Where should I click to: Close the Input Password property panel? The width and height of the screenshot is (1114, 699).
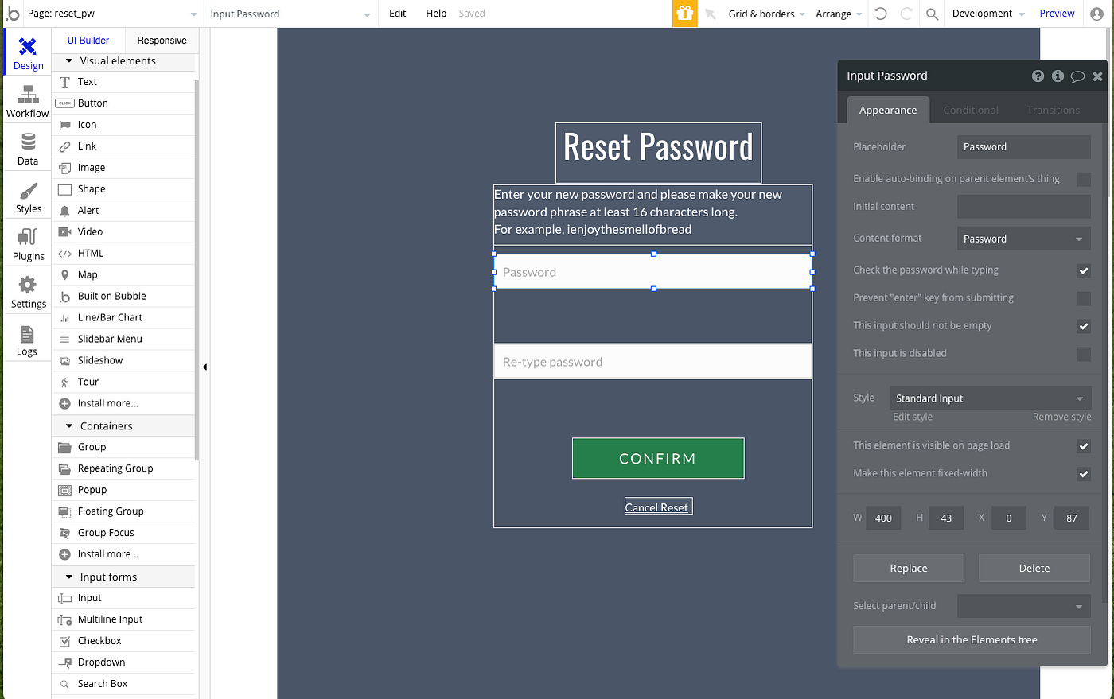click(x=1097, y=76)
